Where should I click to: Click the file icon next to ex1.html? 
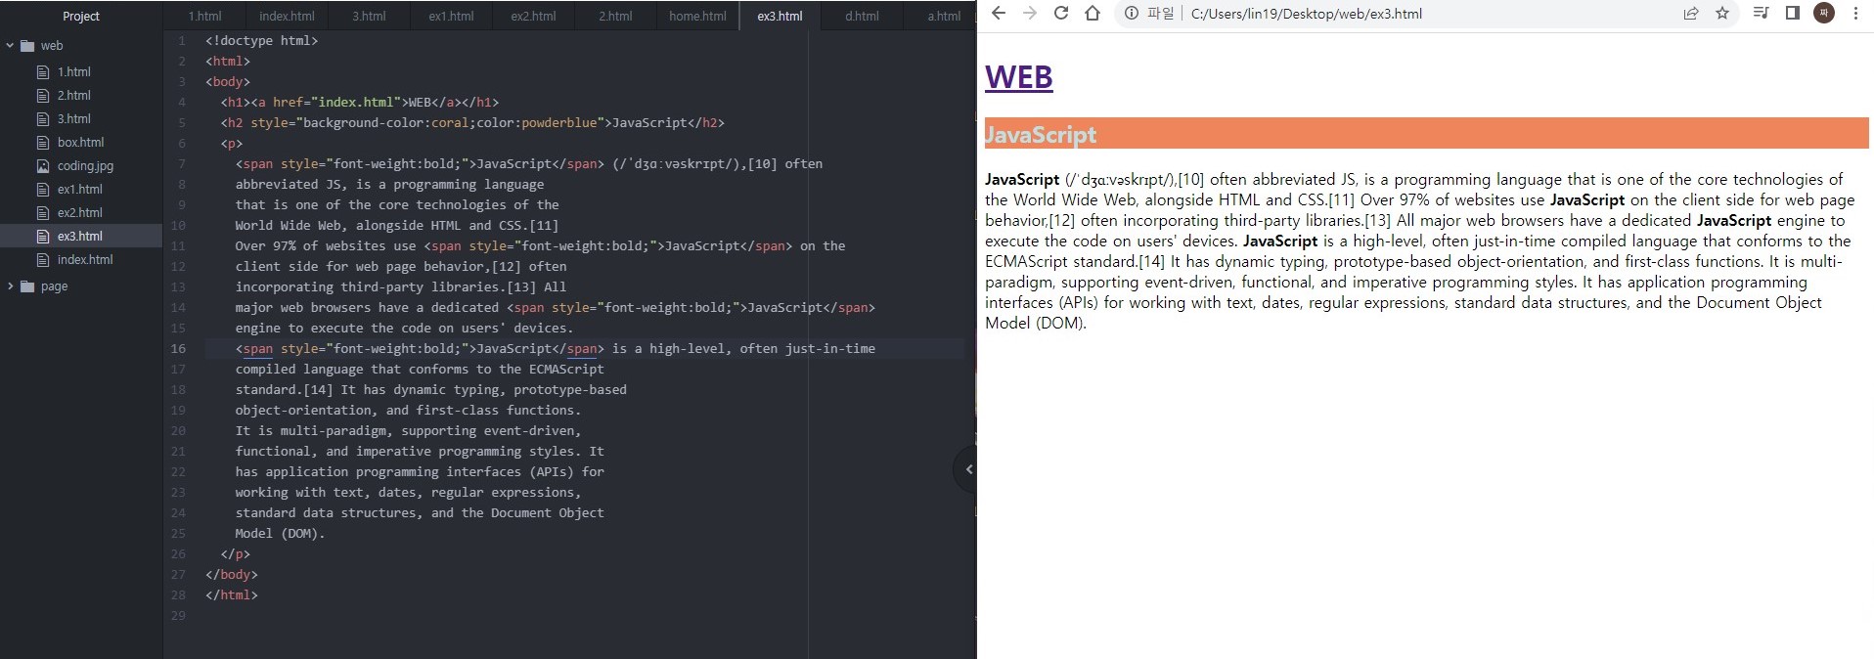tap(42, 190)
